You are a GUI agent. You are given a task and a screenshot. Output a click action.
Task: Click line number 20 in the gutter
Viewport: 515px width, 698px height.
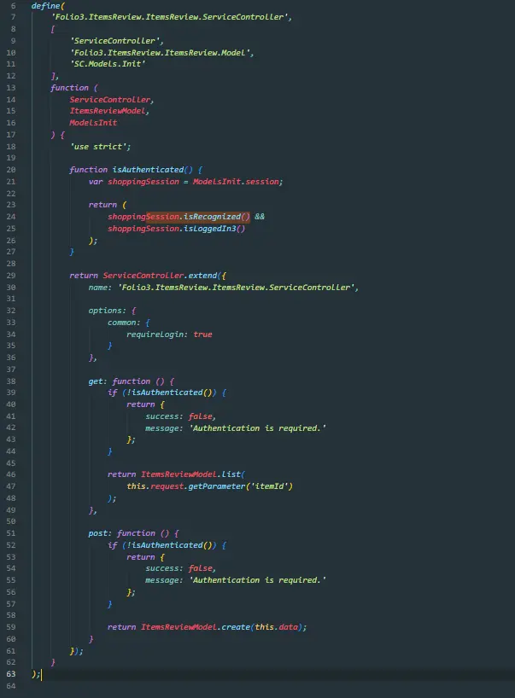[x=11, y=170]
